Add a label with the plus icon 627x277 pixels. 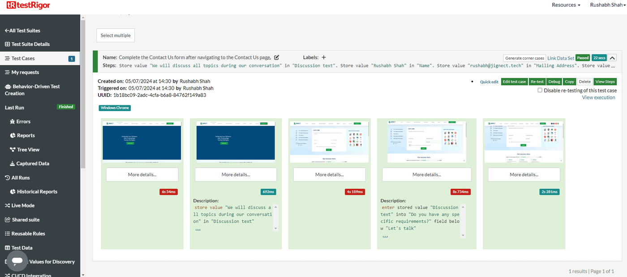pos(324,57)
